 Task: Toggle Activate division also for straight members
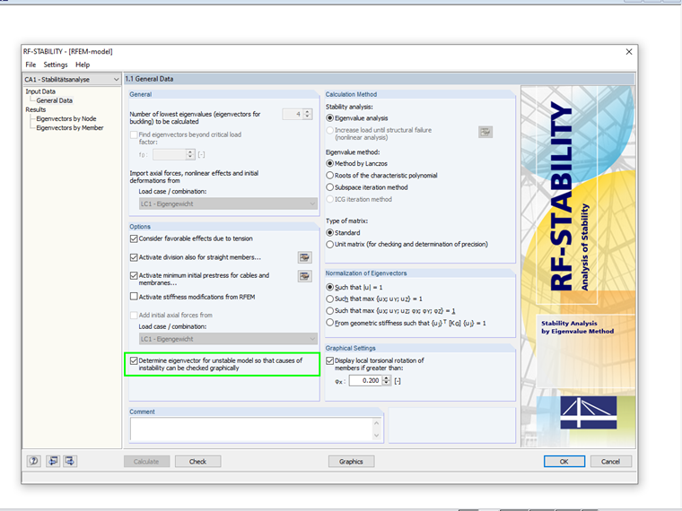click(x=134, y=257)
